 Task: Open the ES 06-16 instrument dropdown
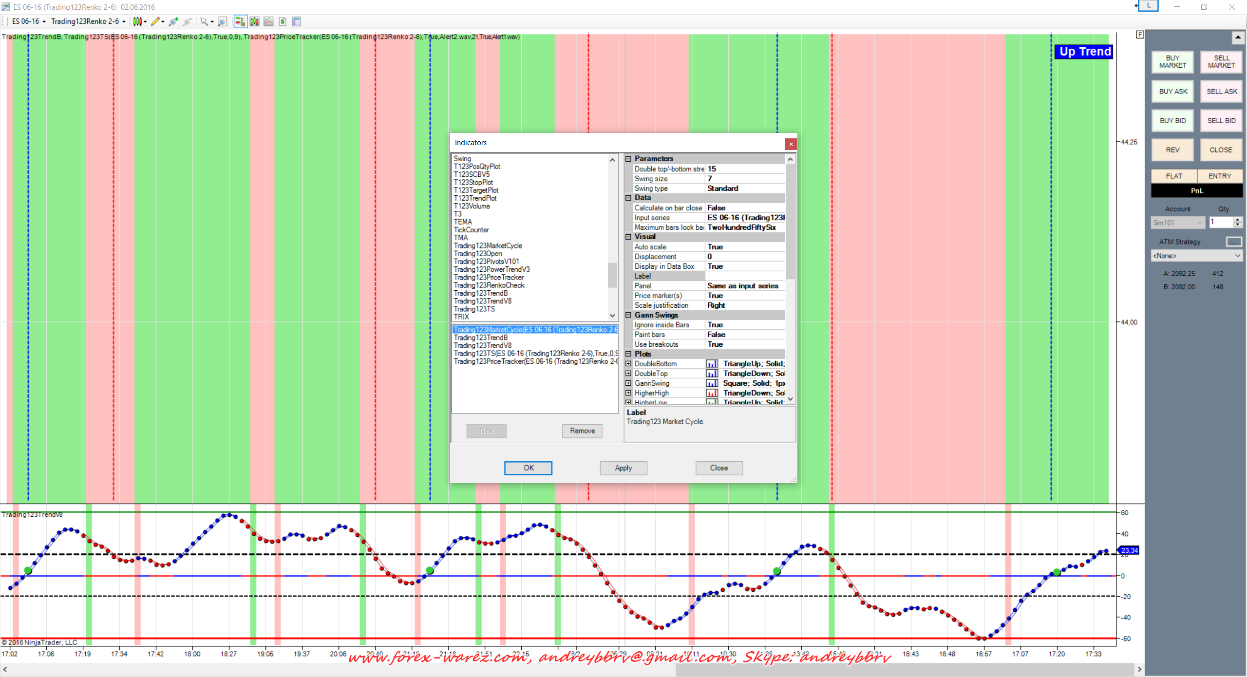[29, 21]
